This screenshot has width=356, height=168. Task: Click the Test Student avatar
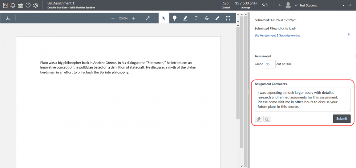288,5
